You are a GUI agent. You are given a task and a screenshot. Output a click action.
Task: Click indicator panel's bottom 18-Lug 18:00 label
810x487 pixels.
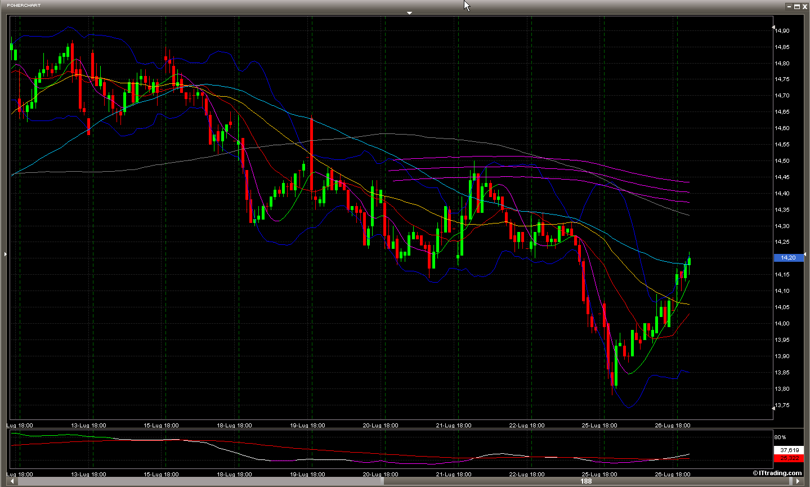pos(234,474)
